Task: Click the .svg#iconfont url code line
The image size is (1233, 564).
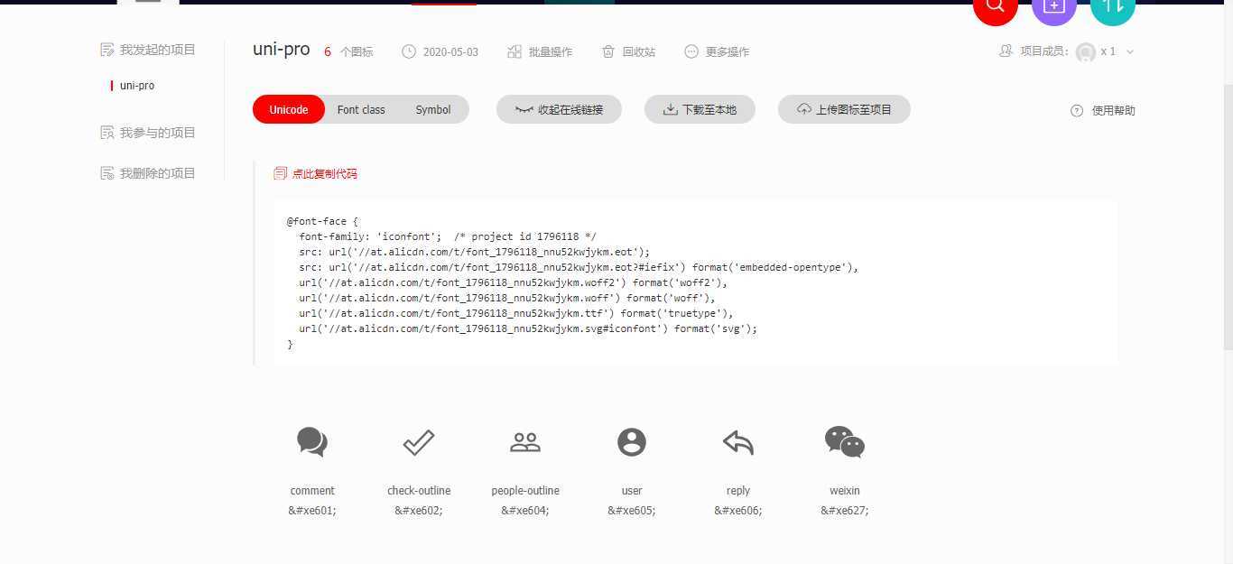Action: click(x=528, y=328)
